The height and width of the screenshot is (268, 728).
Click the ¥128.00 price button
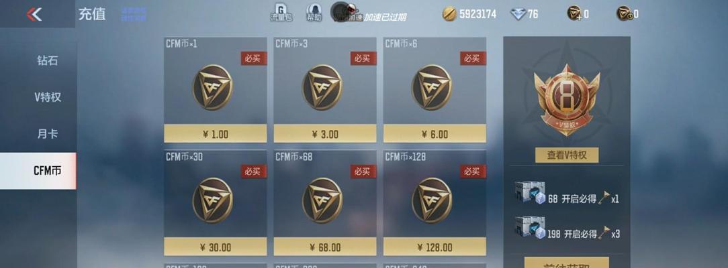(x=435, y=247)
